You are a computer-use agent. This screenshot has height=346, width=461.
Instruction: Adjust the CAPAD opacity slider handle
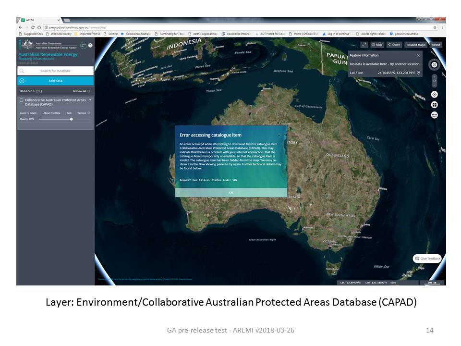click(72, 119)
